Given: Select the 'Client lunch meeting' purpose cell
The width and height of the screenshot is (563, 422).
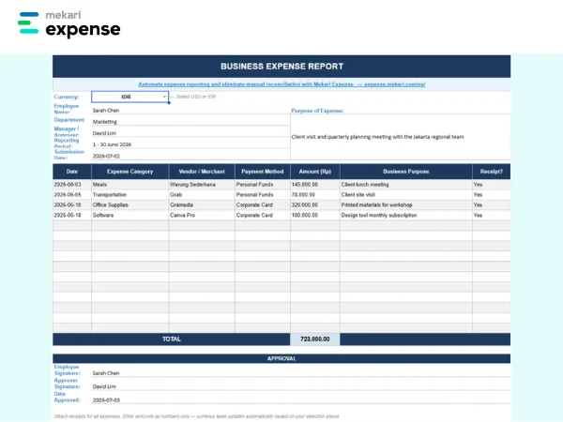Looking at the screenshot, I should click(x=406, y=185).
